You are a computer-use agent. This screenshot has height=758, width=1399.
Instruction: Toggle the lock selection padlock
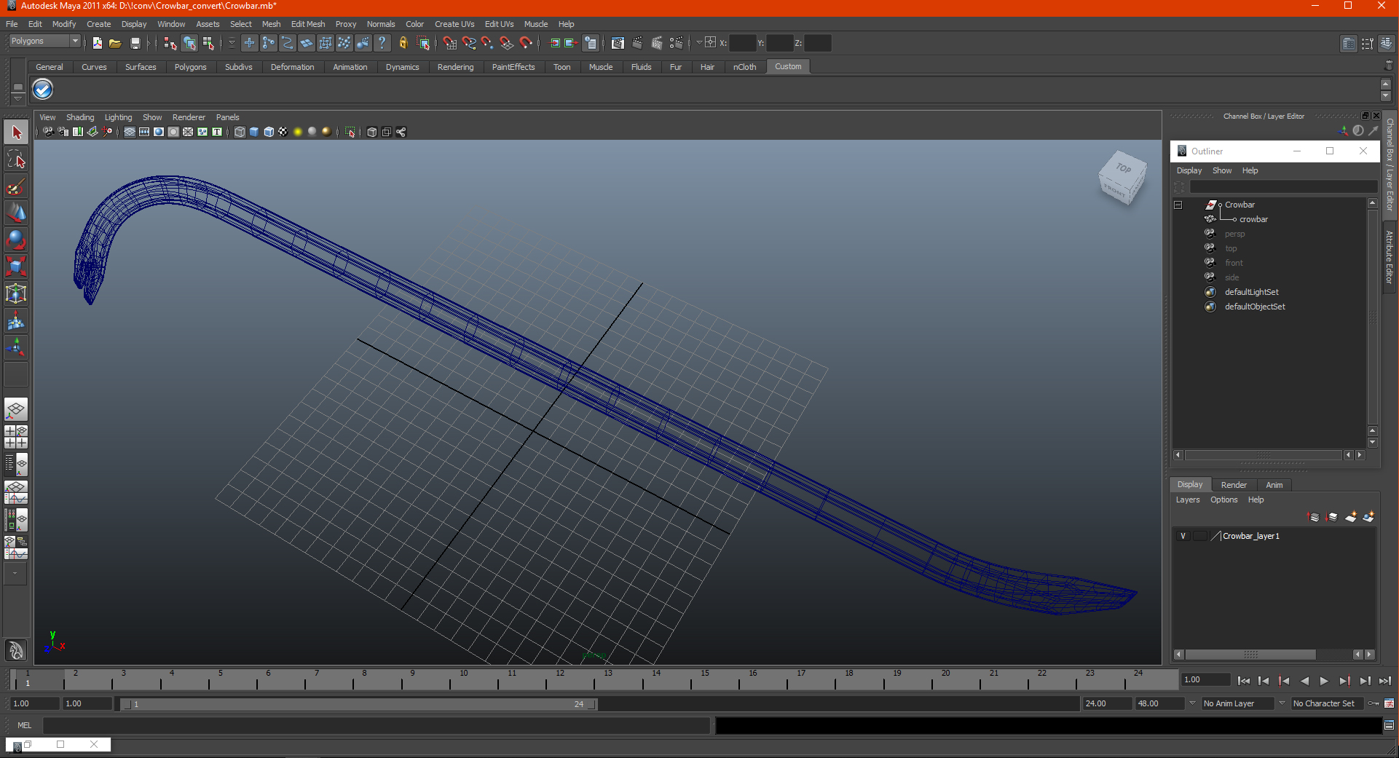(403, 44)
